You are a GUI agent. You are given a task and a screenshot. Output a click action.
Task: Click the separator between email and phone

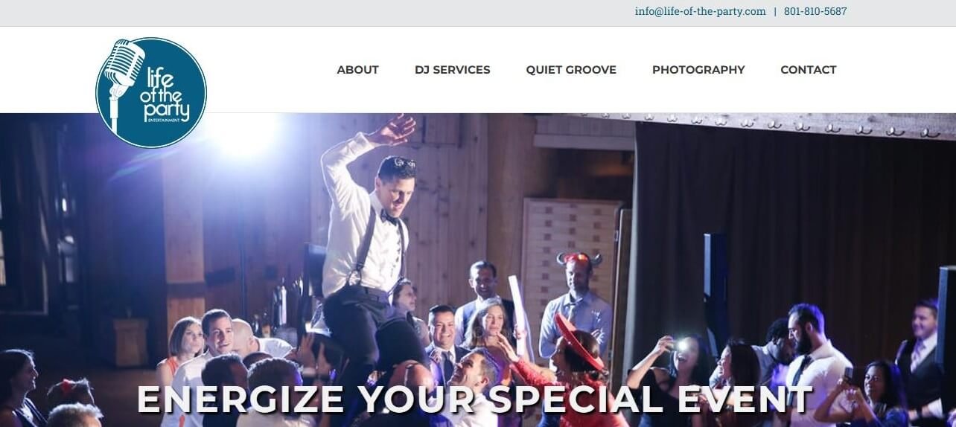coord(775,11)
